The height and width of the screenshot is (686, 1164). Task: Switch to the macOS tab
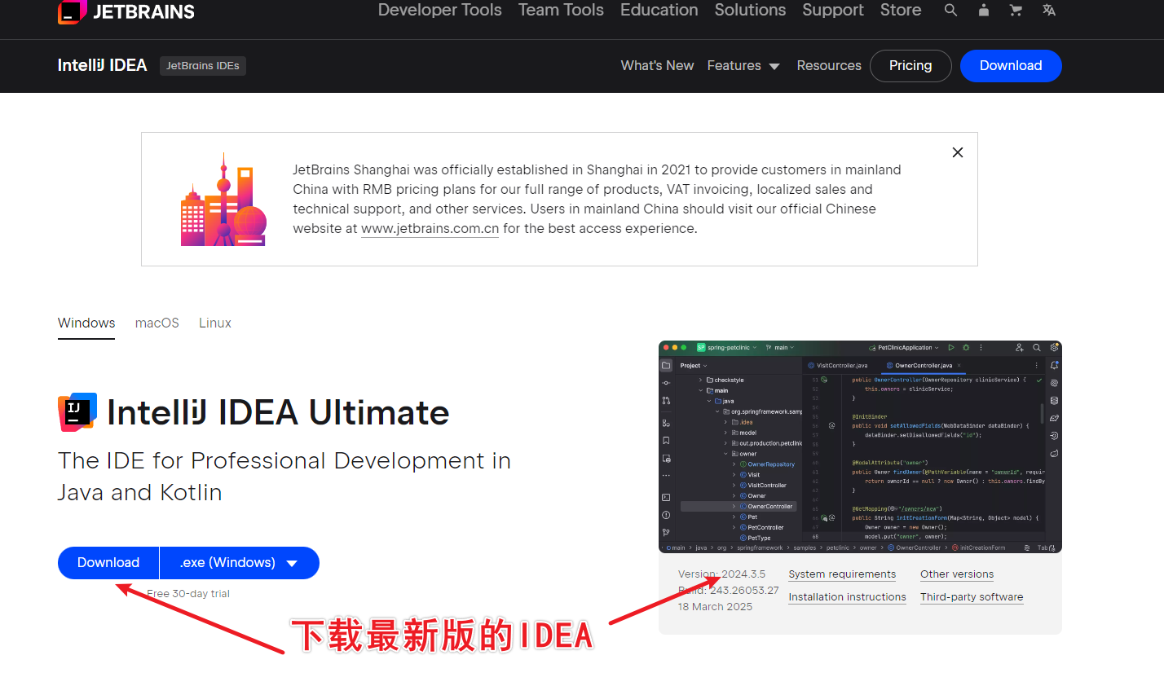(157, 323)
